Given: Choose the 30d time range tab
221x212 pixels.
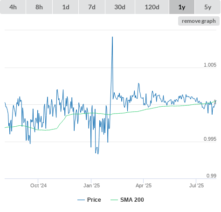Looking at the screenshot, I should coord(120,7).
